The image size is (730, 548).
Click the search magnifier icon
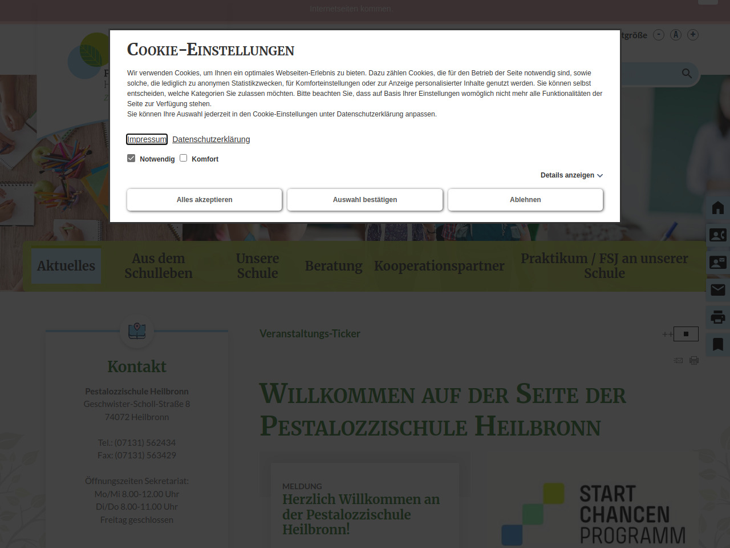click(x=687, y=74)
